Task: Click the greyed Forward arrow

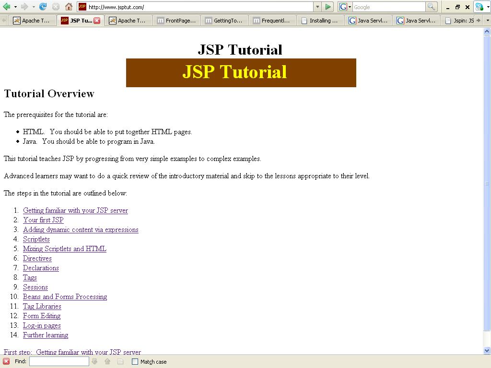Action: [24, 7]
